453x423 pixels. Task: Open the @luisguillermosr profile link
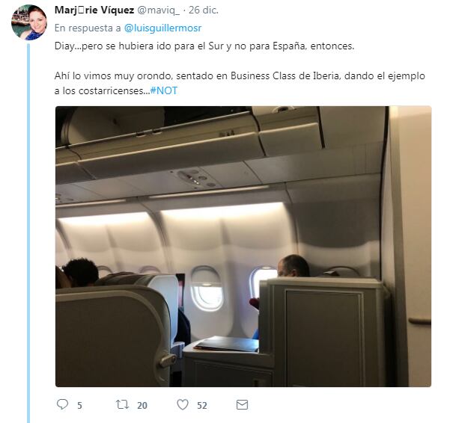(162, 28)
